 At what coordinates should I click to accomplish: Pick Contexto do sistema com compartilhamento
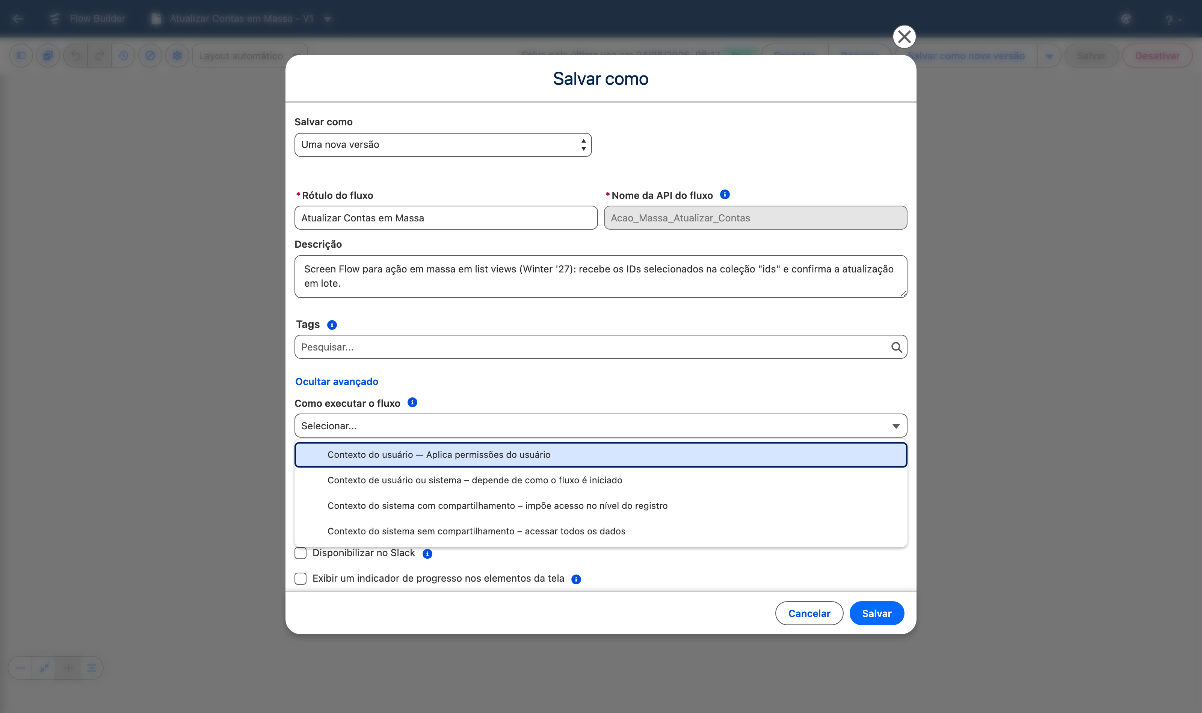(601, 505)
